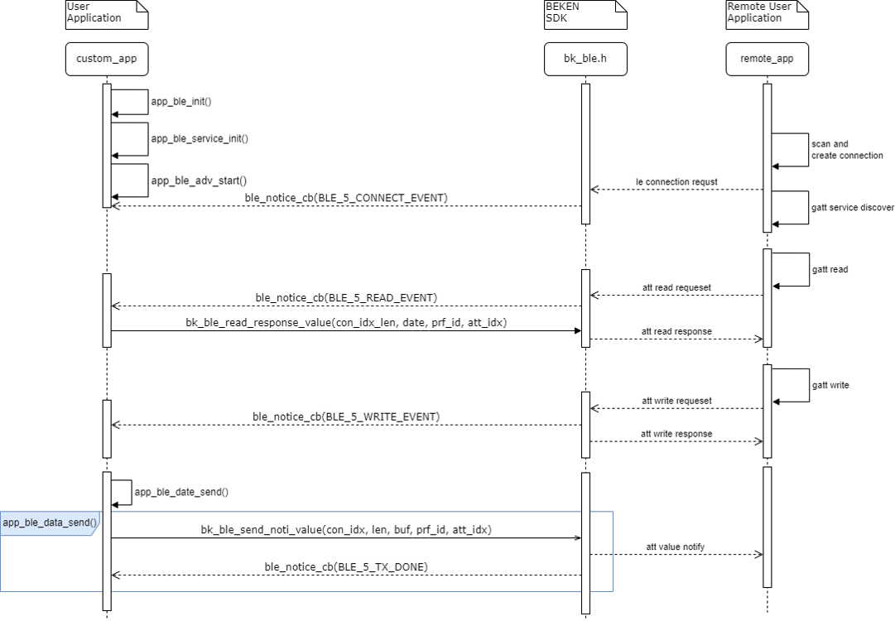Click the BLE_5_WRITE_EVENT callback message
Image resolution: width=895 pixels, height=621 pixels.
(x=346, y=416)
